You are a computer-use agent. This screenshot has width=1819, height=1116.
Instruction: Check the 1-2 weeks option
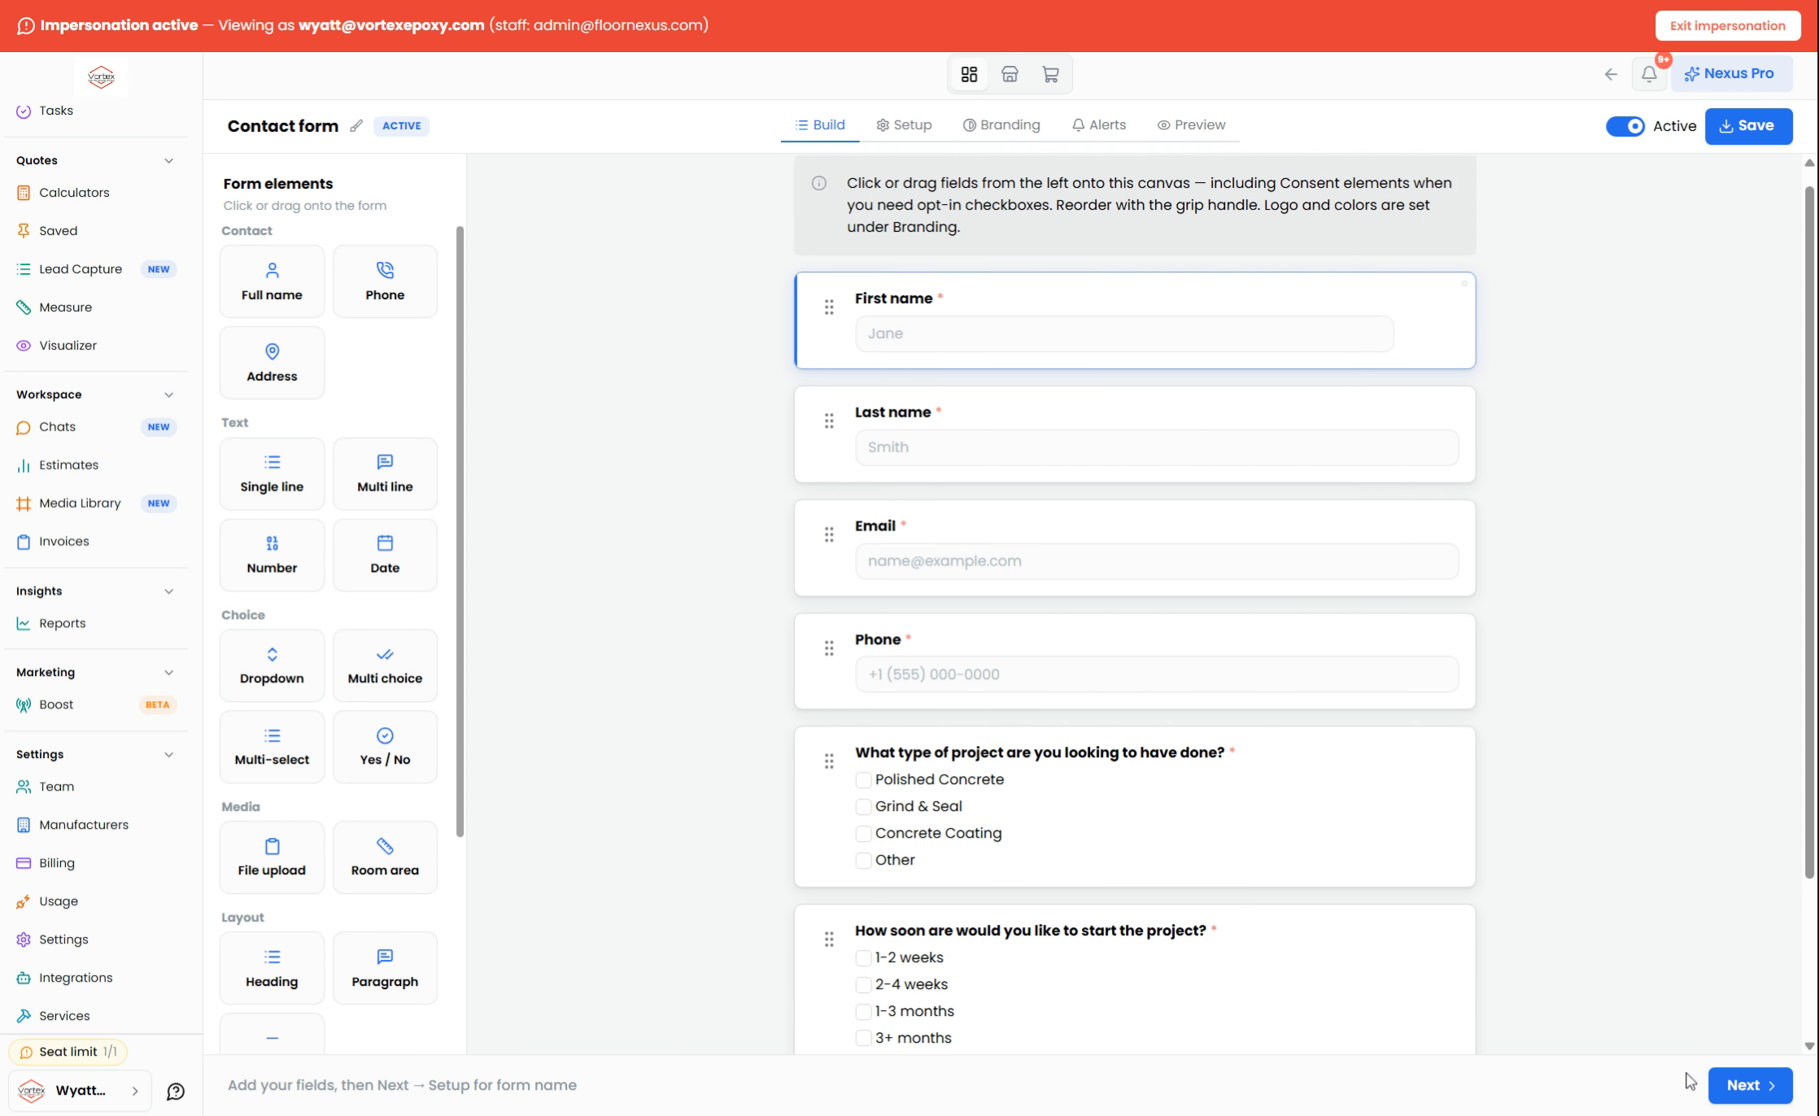tap(863, 958)
